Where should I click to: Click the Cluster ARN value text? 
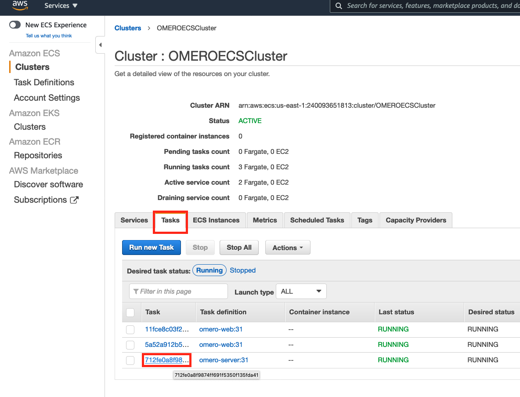[337, 106]
